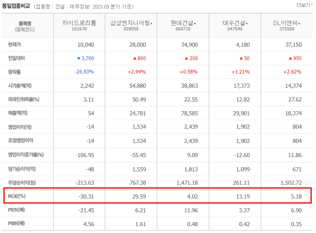This screenshot has height=233, width=316.
Task: Click the ROE(%) row label
Action: [x=17, y=196]
